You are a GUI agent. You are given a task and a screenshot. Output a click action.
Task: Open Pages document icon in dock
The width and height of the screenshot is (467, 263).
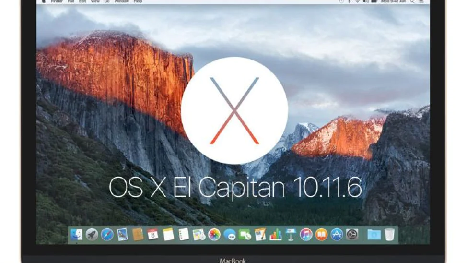[x=260, y=235]
